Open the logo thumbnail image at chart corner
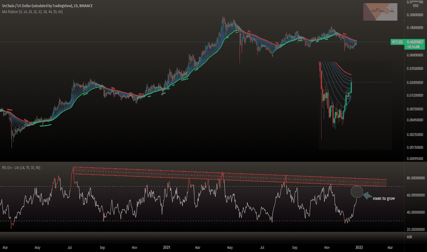Image resolution: width=427 pixels, height=252 pixels. 380,12
